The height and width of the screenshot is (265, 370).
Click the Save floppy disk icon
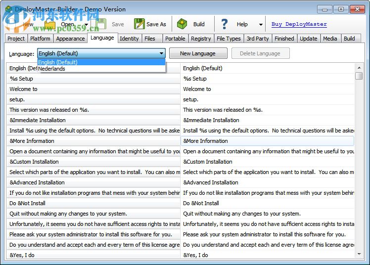click(101, 24)
